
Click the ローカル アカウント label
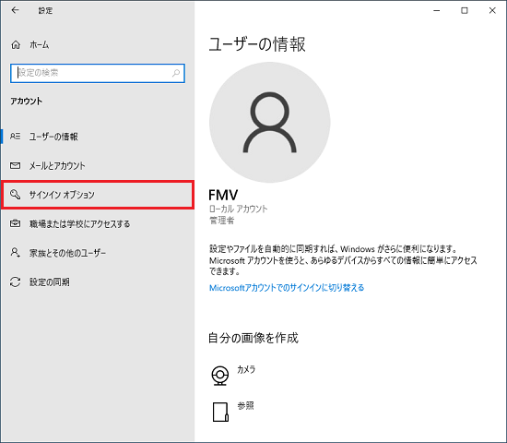click(x=239, y=209)
